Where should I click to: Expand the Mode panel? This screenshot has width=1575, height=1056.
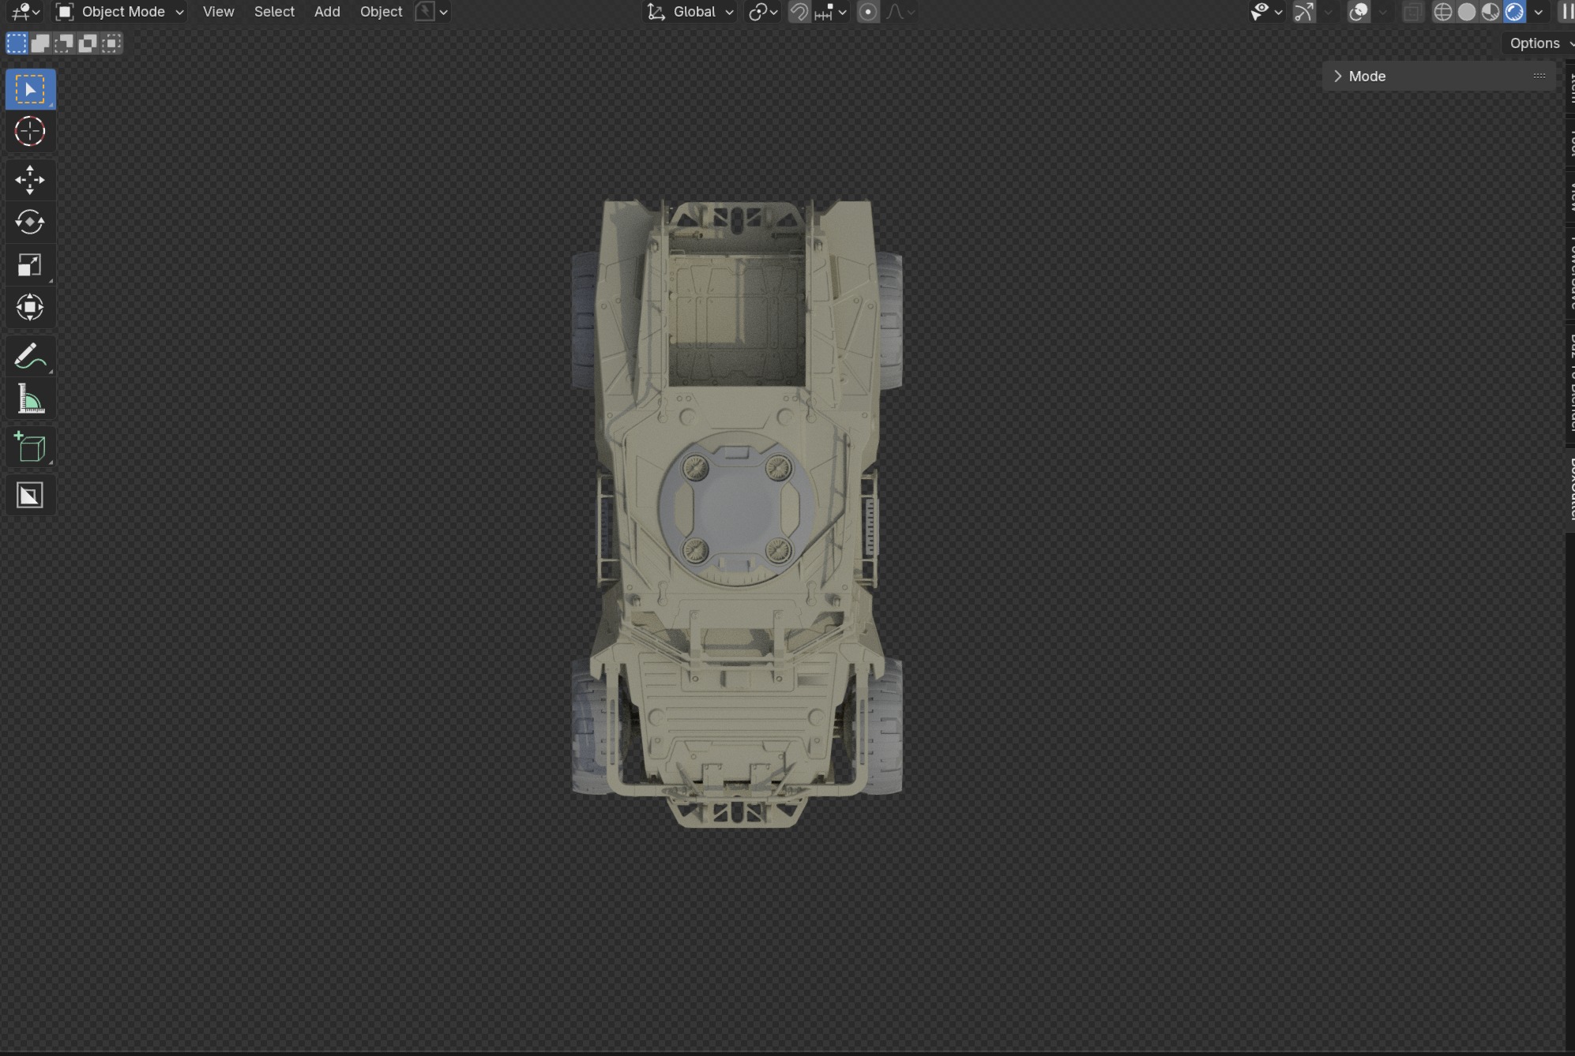[1338, 77]
